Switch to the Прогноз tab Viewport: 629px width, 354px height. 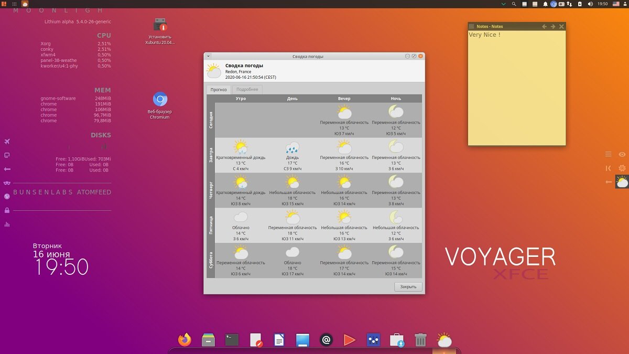click(219, 90)
